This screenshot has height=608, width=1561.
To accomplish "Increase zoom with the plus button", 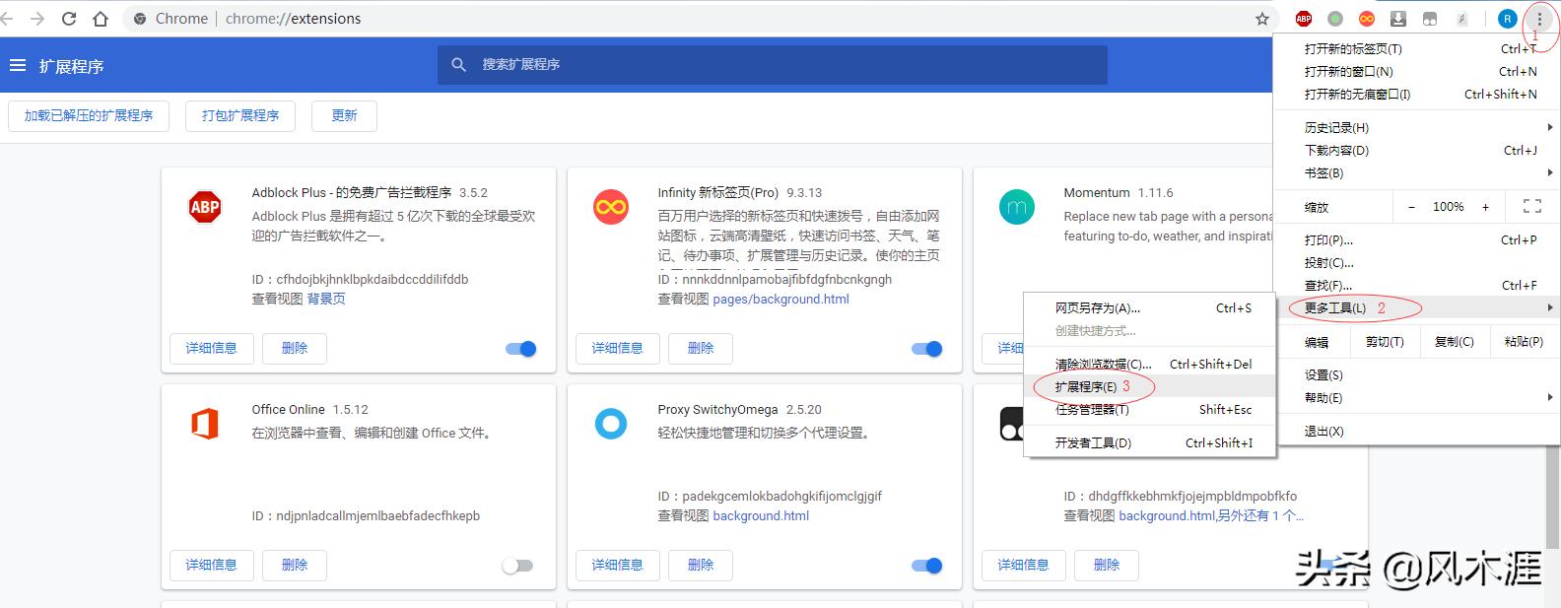I will (x=1485, y=207).
